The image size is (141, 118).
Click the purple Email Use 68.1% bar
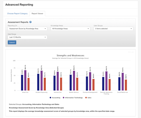(x=25, y=80)
